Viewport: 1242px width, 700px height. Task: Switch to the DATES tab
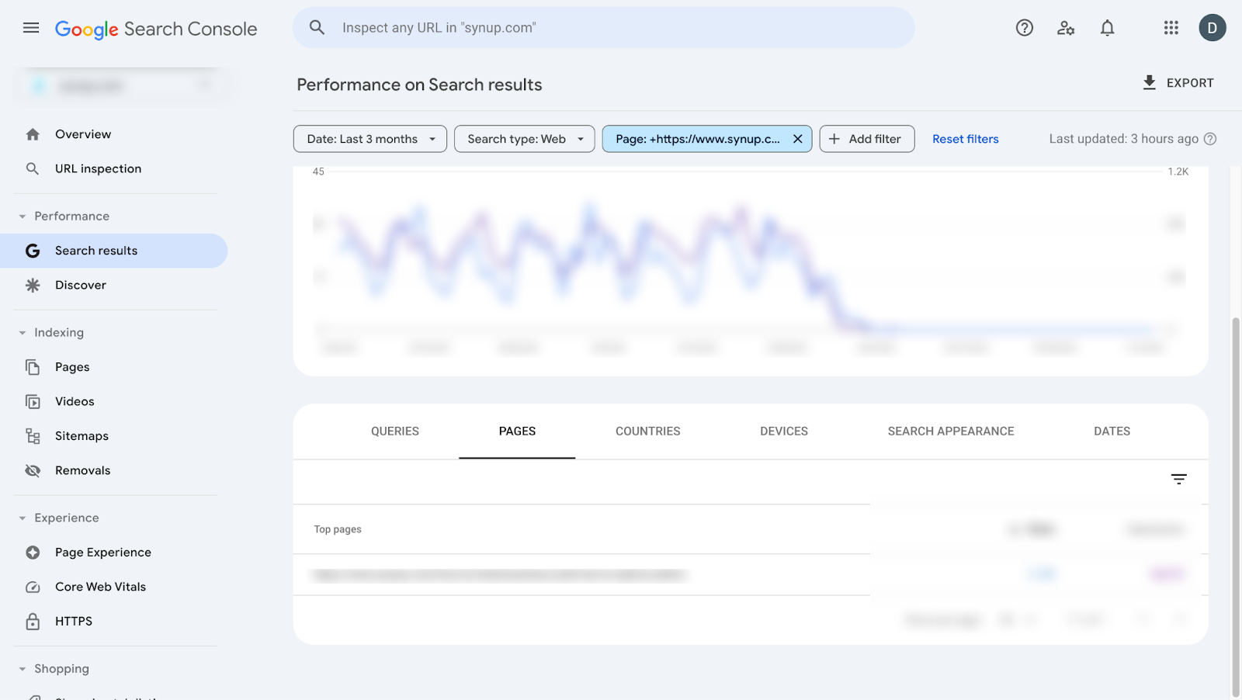[1112, 431]
